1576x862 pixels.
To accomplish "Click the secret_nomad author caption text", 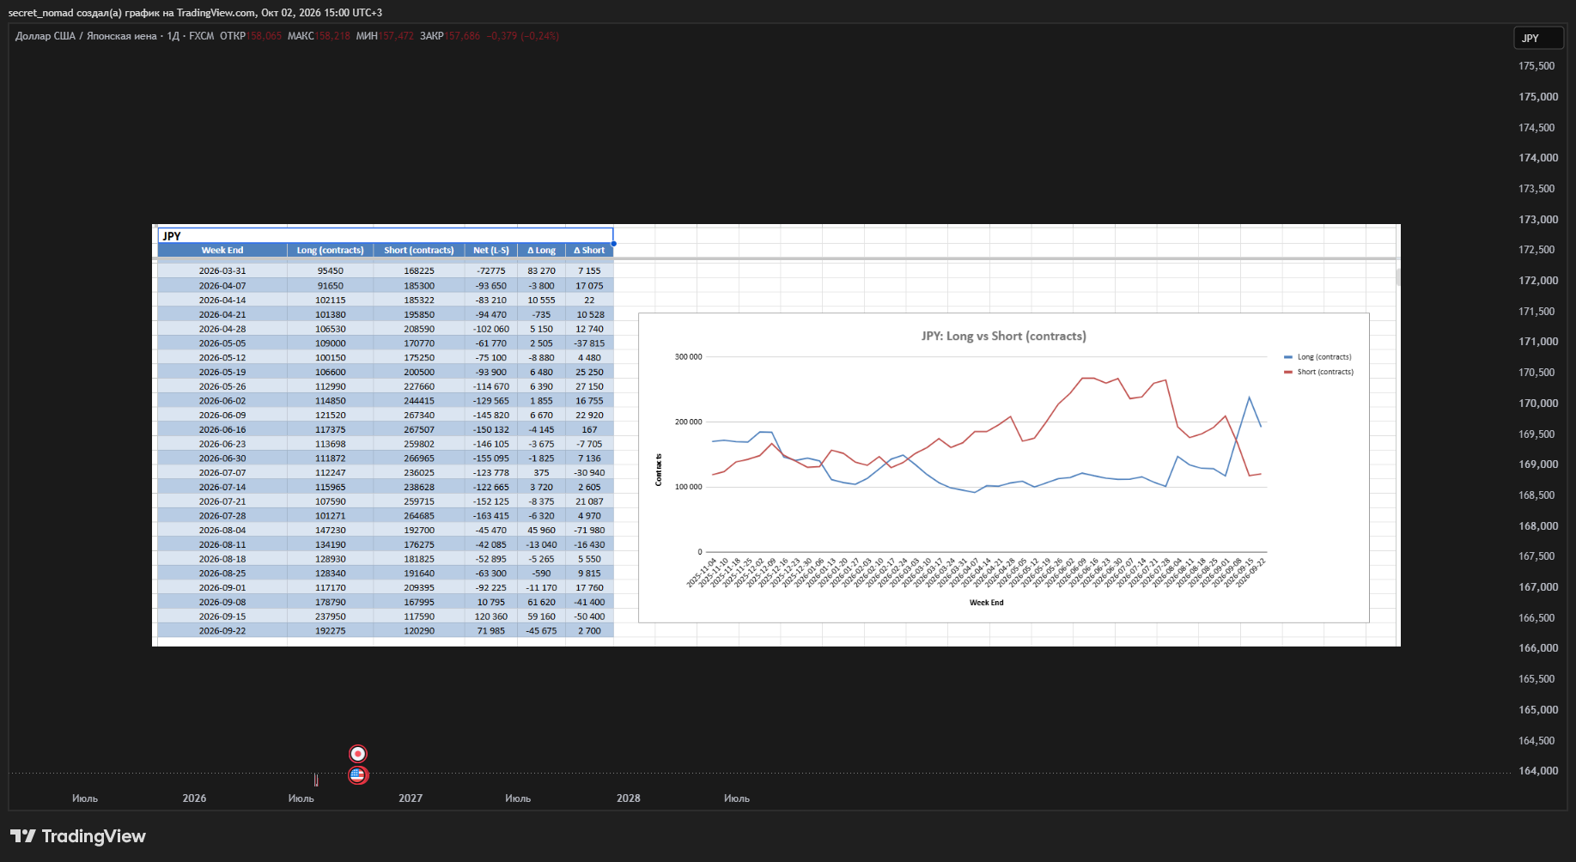I will coord(195,13).
